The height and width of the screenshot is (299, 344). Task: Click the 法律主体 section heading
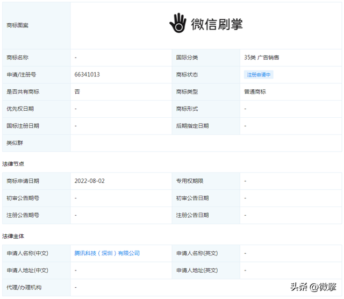13,237
